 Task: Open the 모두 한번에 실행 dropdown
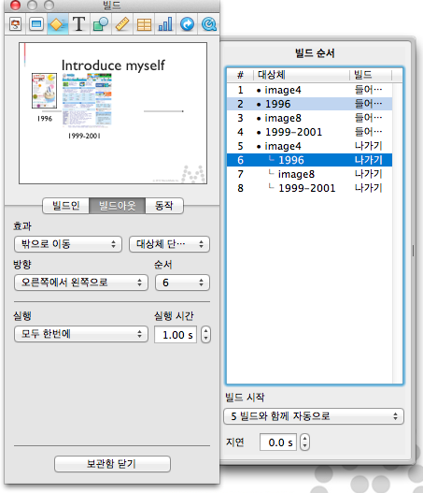81,334
